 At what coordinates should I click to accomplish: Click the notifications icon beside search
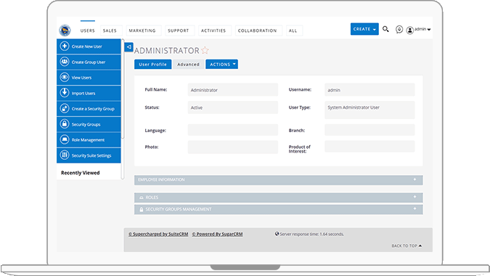[399, 29]
